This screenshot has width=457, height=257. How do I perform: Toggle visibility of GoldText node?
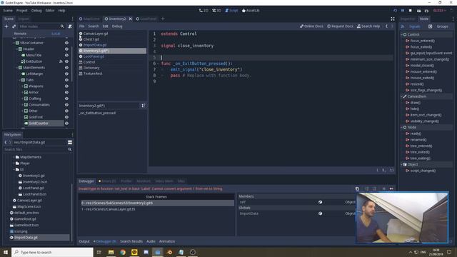pos(66,117)
